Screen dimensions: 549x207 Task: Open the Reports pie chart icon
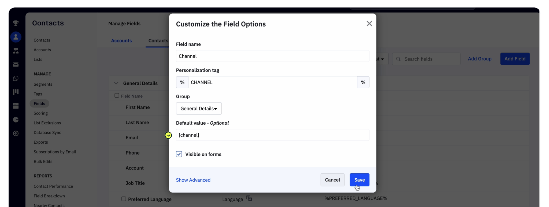pyautogui.click(x=16, y=120)
